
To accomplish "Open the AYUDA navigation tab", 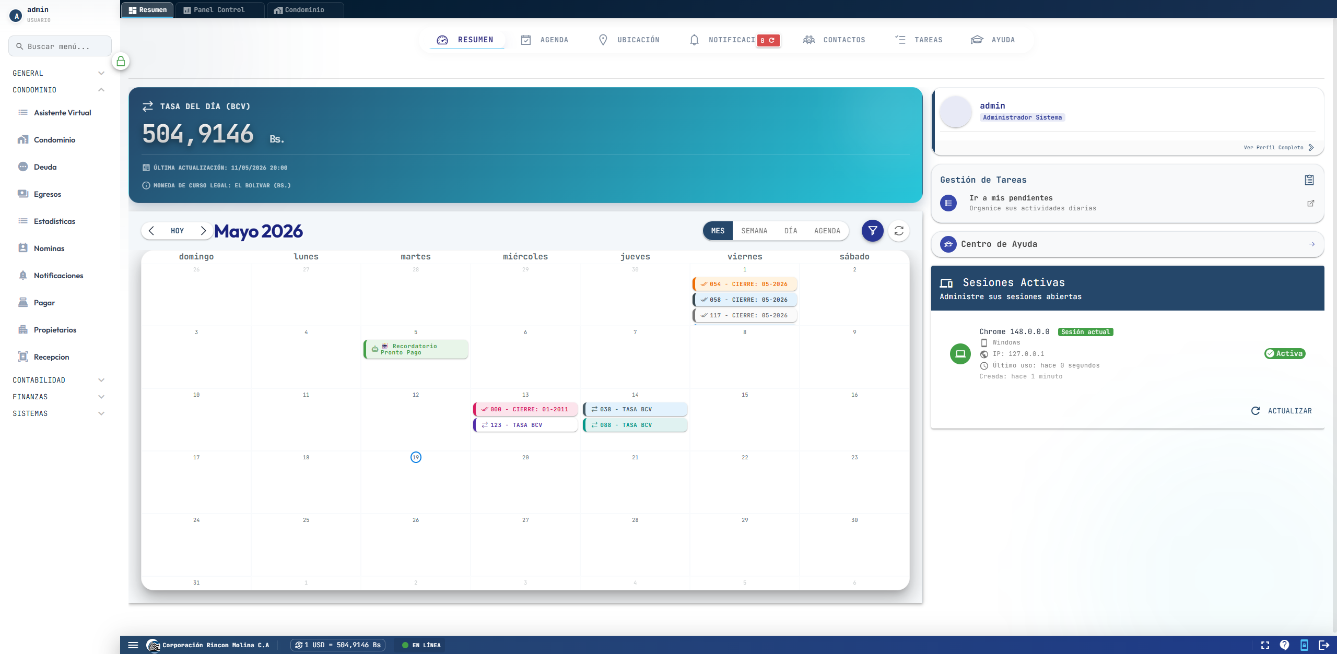I will click(993, 40).
